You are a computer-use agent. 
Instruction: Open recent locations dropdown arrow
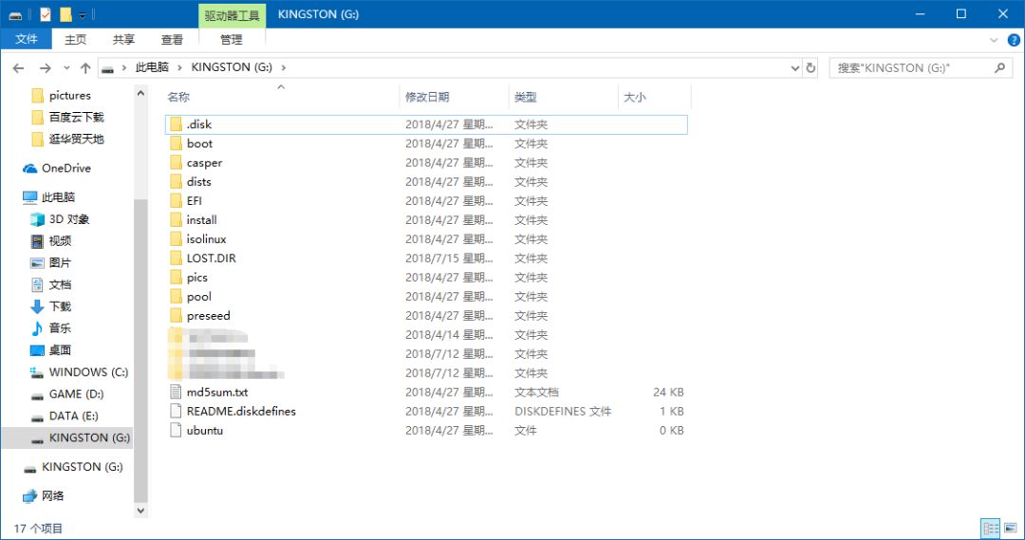66,68
